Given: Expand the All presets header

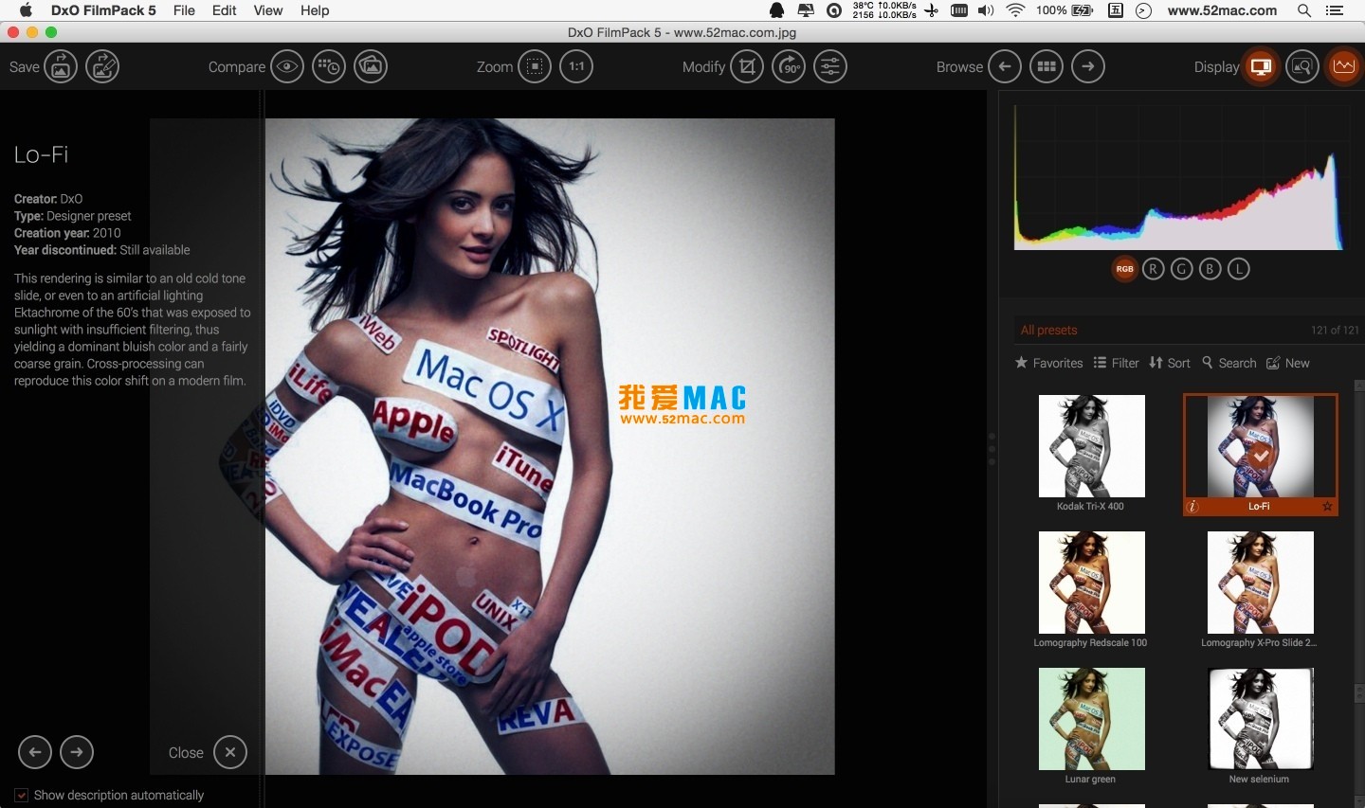Looking at the screenshot, I should [1049, 330].
